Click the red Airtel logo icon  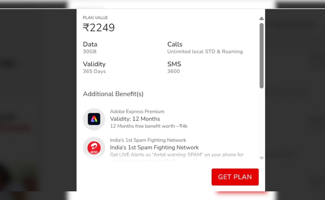[94, 148]
